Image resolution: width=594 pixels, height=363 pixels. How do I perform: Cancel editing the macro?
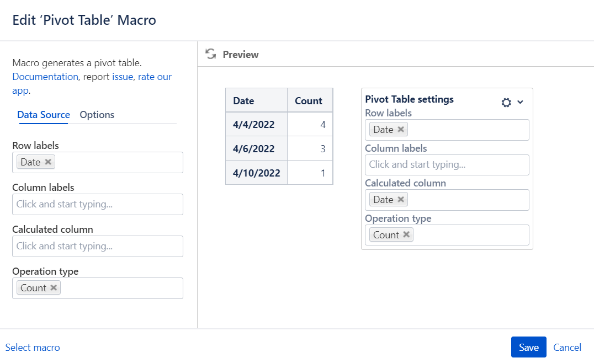coord(567,347)
